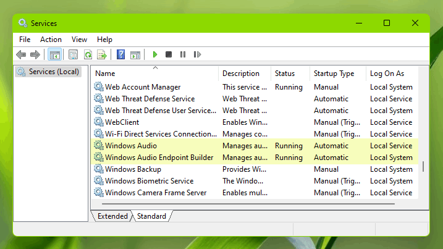443x249 pixels.
Task: Select Services (Local) in the console tree
Action: point(49,72)
